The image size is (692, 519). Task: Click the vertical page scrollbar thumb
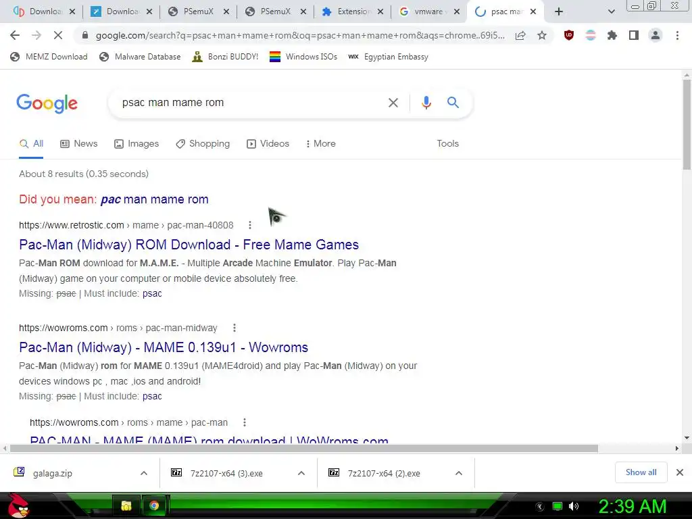point(687,125)
